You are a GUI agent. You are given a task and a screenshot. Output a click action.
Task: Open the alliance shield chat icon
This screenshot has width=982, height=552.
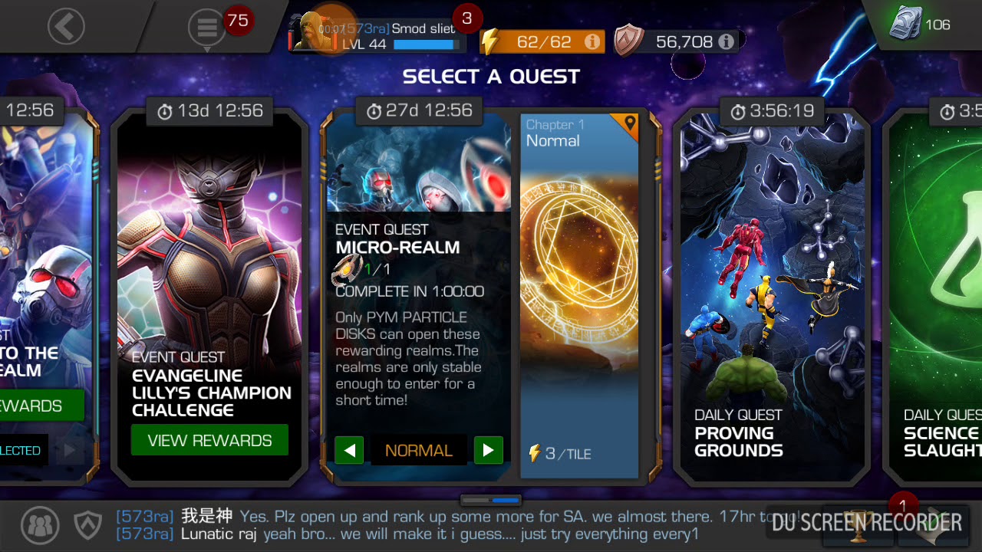pos(87,525)
